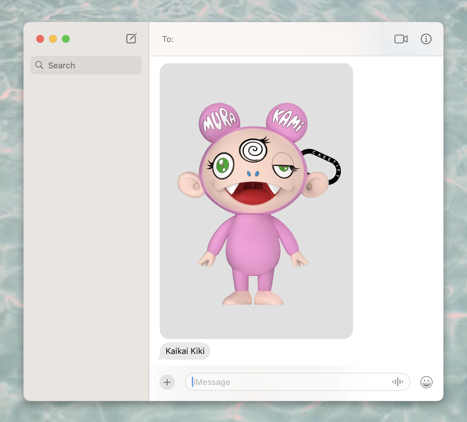Viewport: 467px width, 422px height.
Task: Select the Kaikai Kiki message bubble
Action: tap(185, 351)
